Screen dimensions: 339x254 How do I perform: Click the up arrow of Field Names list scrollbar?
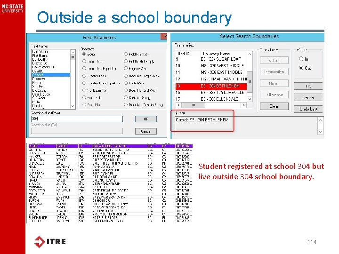(x=73, y=52)
